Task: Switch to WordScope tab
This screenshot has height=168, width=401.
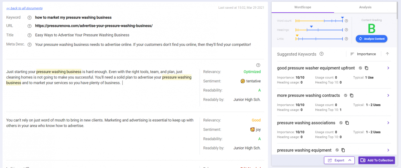Action: [303, 7]
